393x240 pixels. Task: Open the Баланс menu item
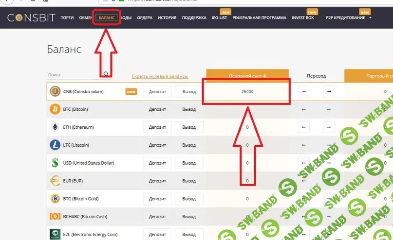(x=106, y=18)
